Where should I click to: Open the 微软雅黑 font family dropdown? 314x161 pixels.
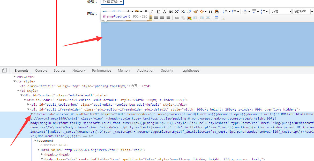point(302,11)
